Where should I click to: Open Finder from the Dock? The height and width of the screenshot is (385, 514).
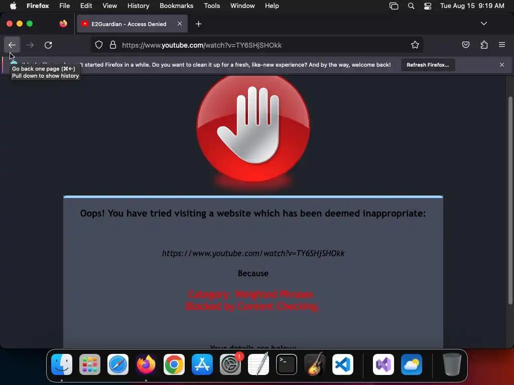pos(62,364)
